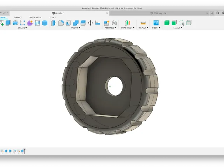Switch to the SURFACE tab
Viewport: 224px width, 168px height.
click(17, 17)
